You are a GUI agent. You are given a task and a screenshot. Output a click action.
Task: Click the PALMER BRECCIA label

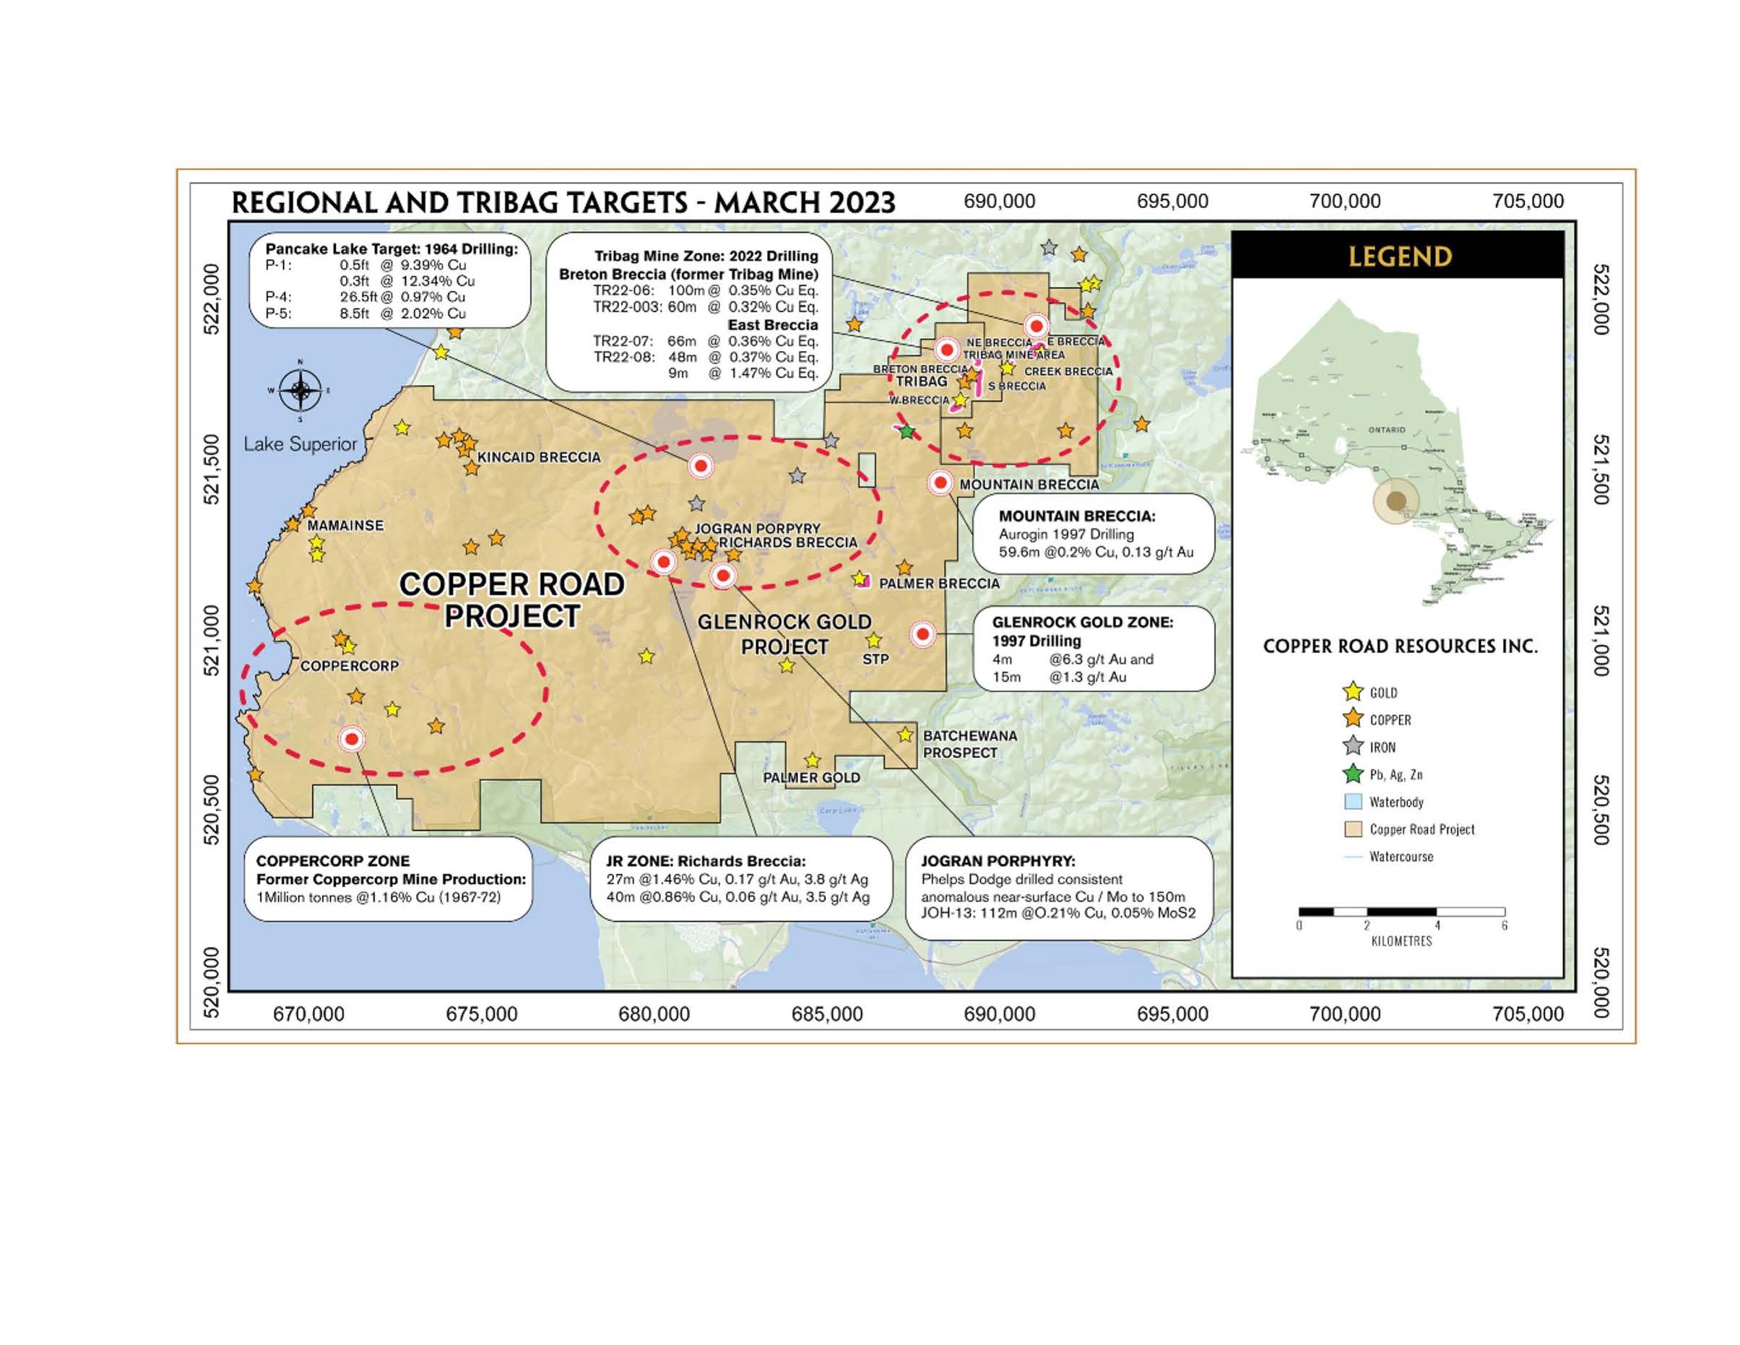(x=939, y=583)
